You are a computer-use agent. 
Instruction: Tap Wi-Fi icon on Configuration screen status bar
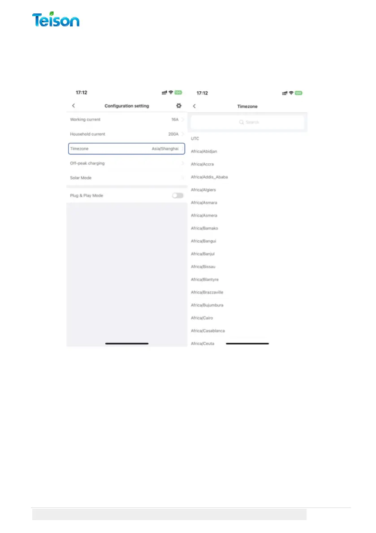click(x=171, y=93)
